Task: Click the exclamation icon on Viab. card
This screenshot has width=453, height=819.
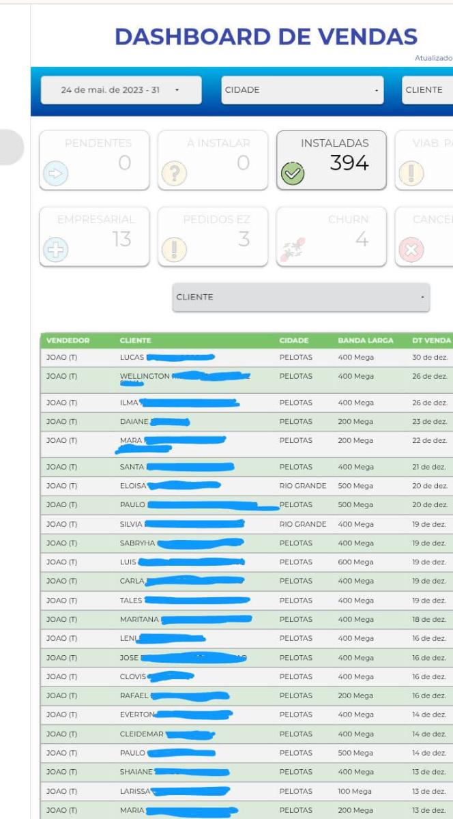Action: click(411, 175)
